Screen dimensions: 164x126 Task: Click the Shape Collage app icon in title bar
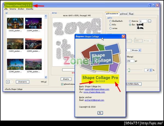[5, 5]
